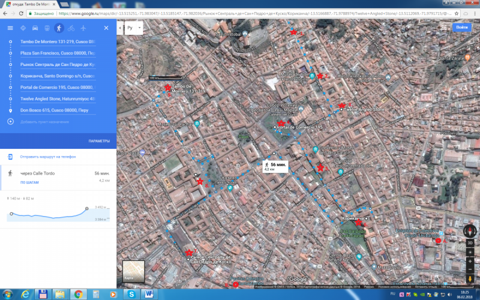Zoom out with the minus button

(470, 269)
